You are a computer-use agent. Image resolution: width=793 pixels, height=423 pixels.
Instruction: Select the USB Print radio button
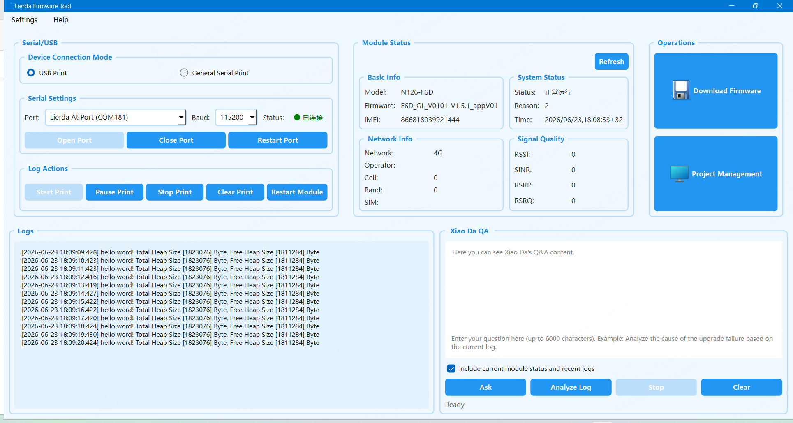pyautogui.click(x=31, y=73)
